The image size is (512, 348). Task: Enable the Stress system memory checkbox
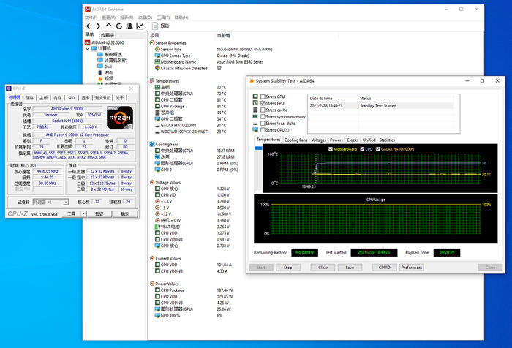pyautogui.click(x=263, y=116)
